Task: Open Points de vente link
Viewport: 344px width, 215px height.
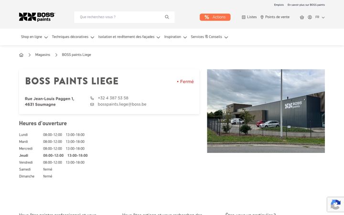Action: tap(275, 17)
